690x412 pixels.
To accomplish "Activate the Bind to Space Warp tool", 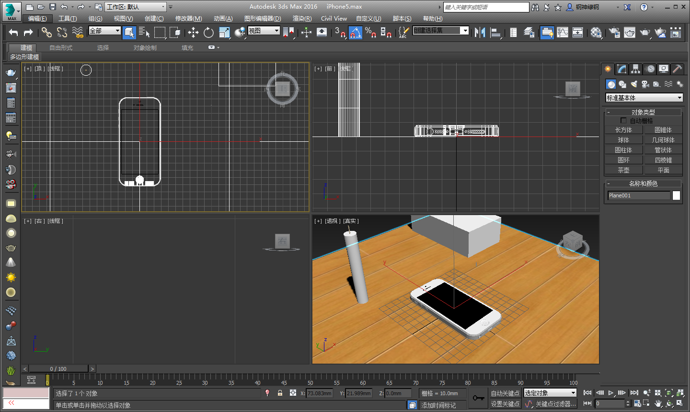I will pos(77,32).
